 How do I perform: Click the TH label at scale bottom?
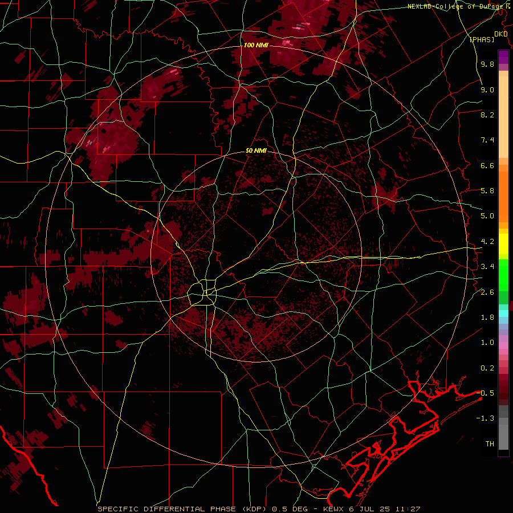[x=490, y=444]
